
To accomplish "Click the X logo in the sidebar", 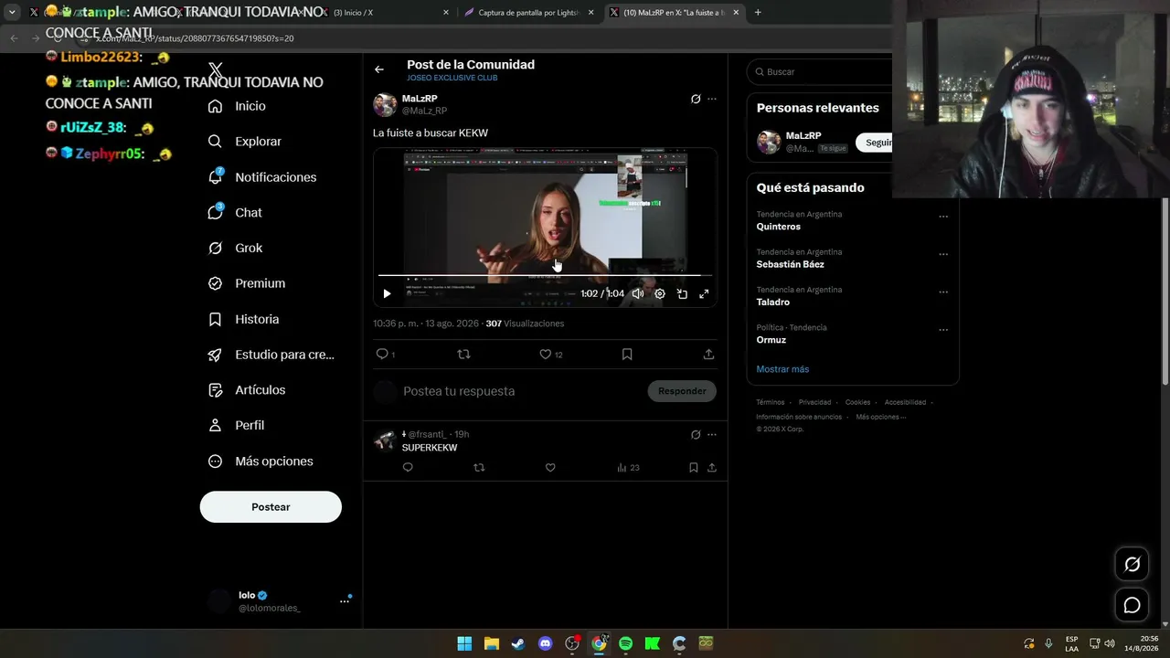I will [216, 70].
